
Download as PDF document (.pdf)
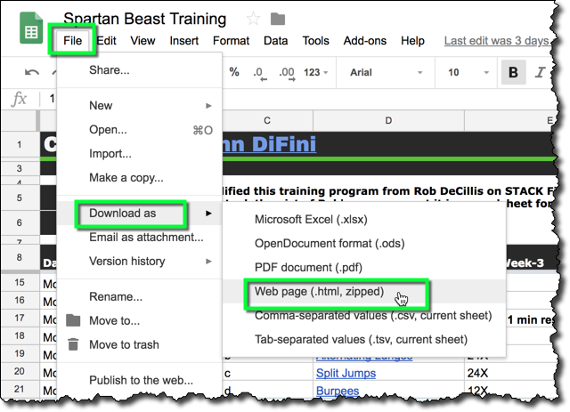pyautogui.click(x=364, y=268)
